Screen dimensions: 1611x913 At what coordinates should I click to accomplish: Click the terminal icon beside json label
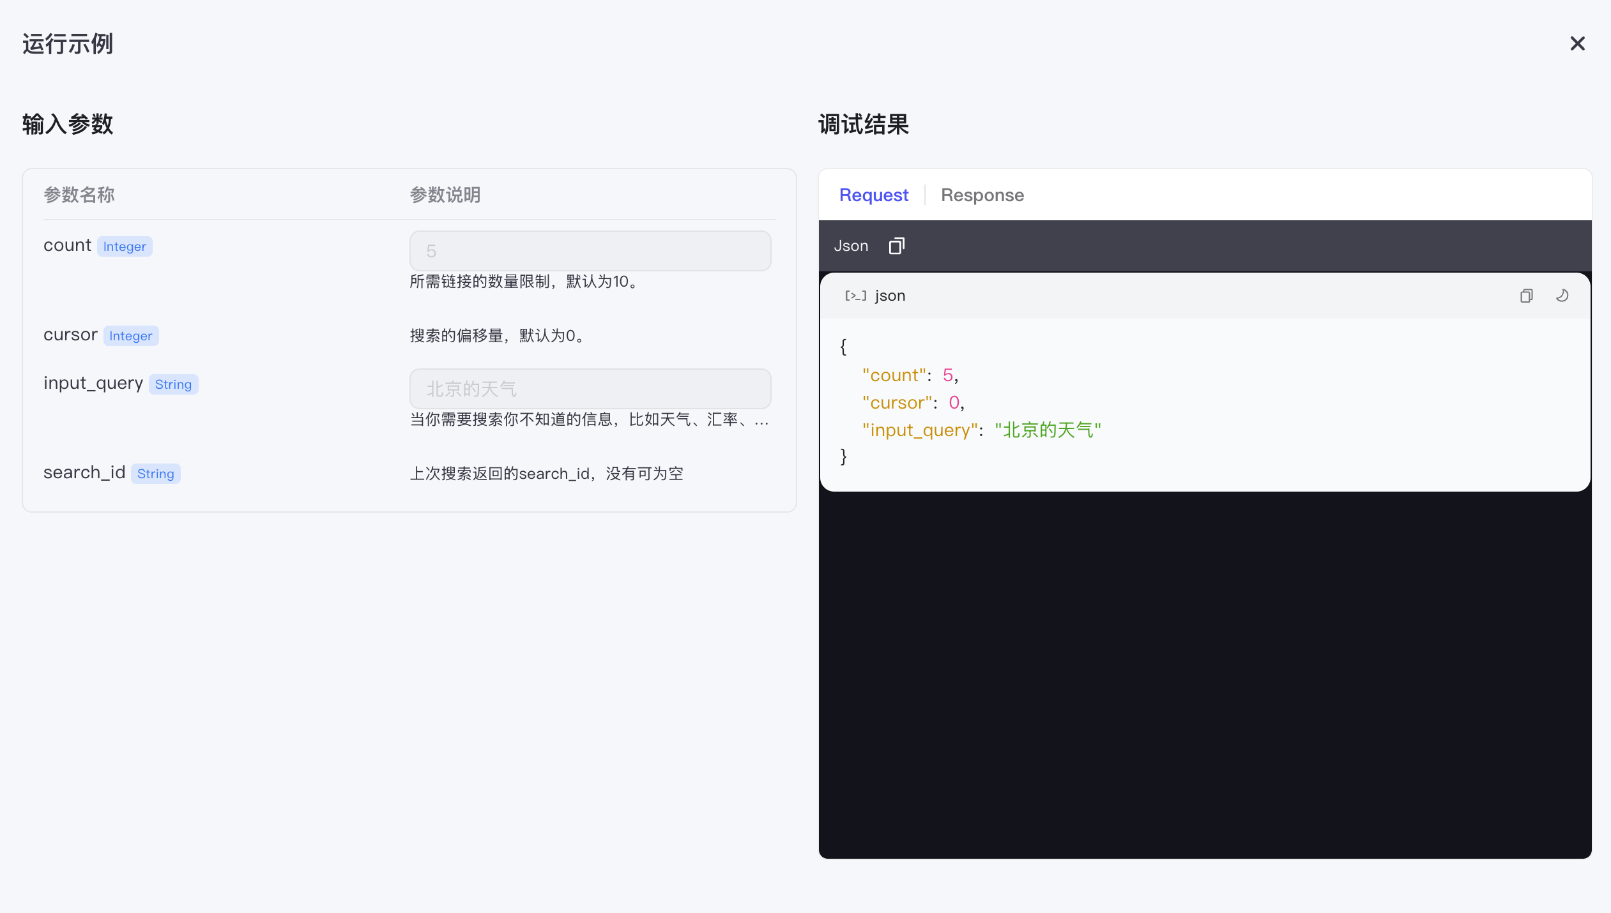855,296
